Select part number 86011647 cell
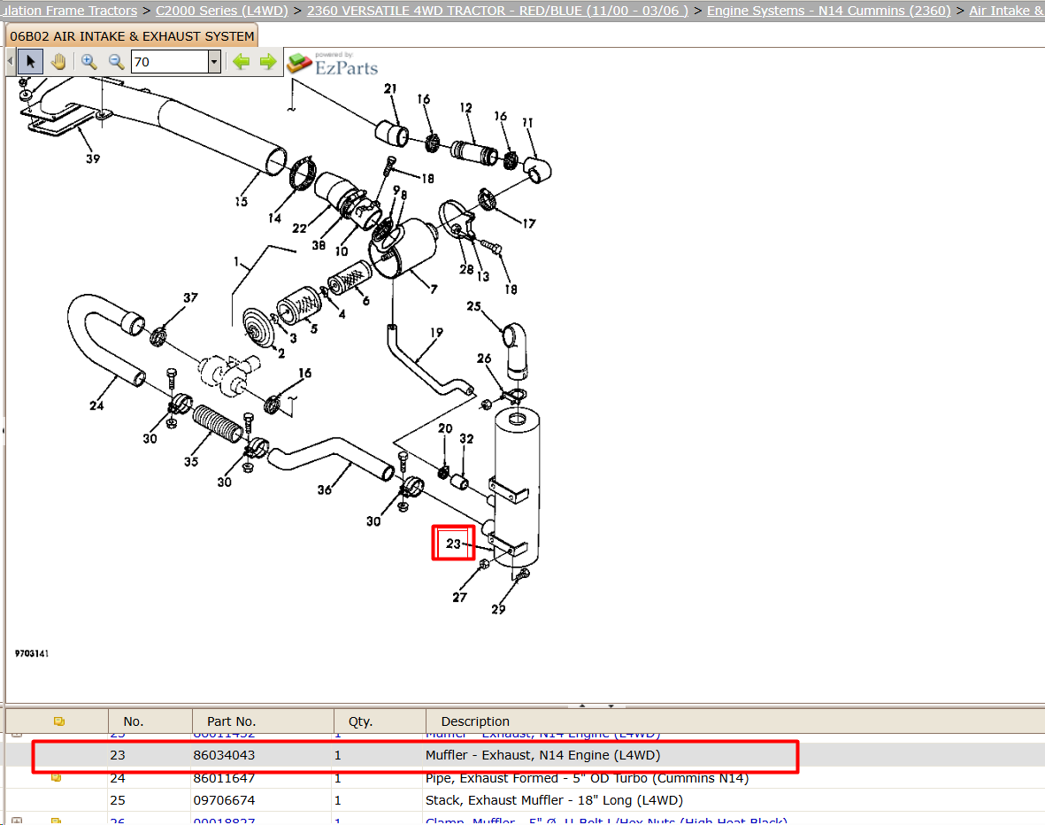Image resolution: width=1045 pixels, height=825 pixels. [x=224, y=778]
